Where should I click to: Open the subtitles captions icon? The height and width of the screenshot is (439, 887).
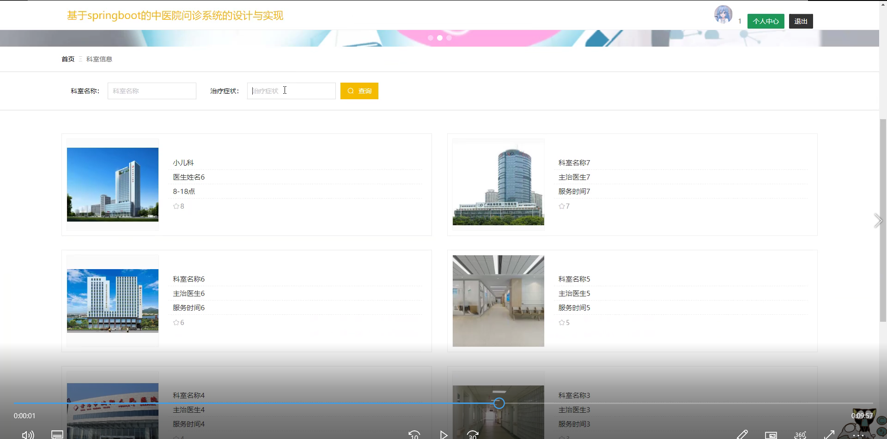pos(57,435)
